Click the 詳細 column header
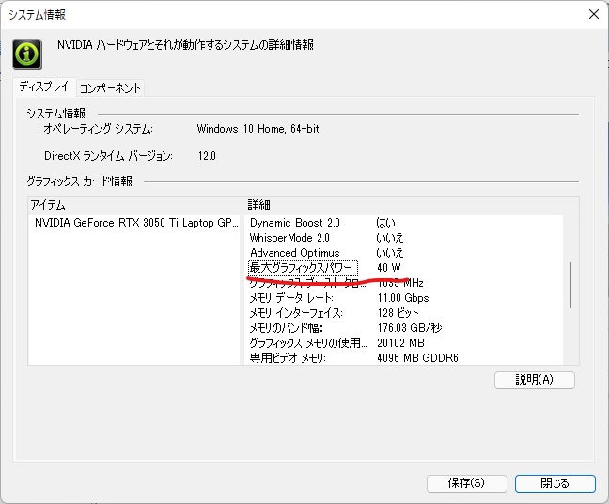This screenshot has height=504, width=609. pyautogui.click(x=412, y=205)
